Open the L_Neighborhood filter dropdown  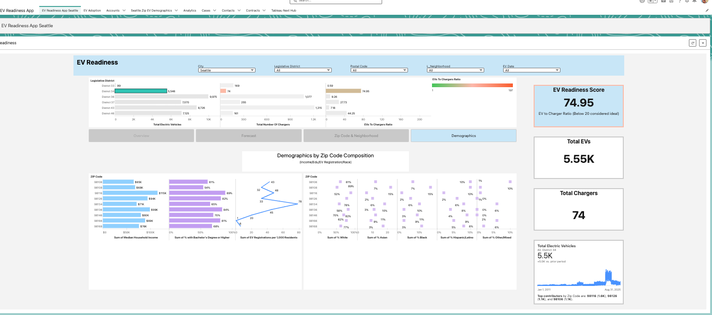455,70
